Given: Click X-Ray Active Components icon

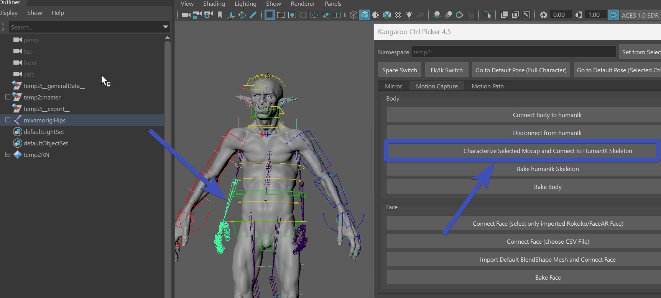Looking at the screenshot, I should click(x=515, y=15).
